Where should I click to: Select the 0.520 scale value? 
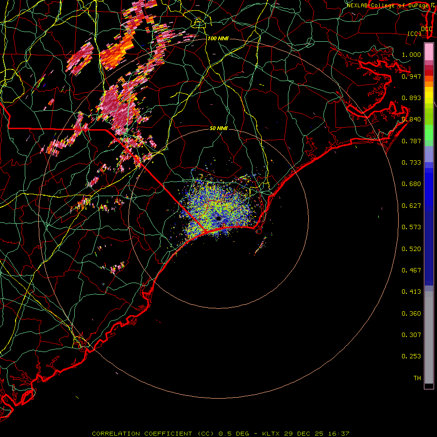click(x=411, y=249)
